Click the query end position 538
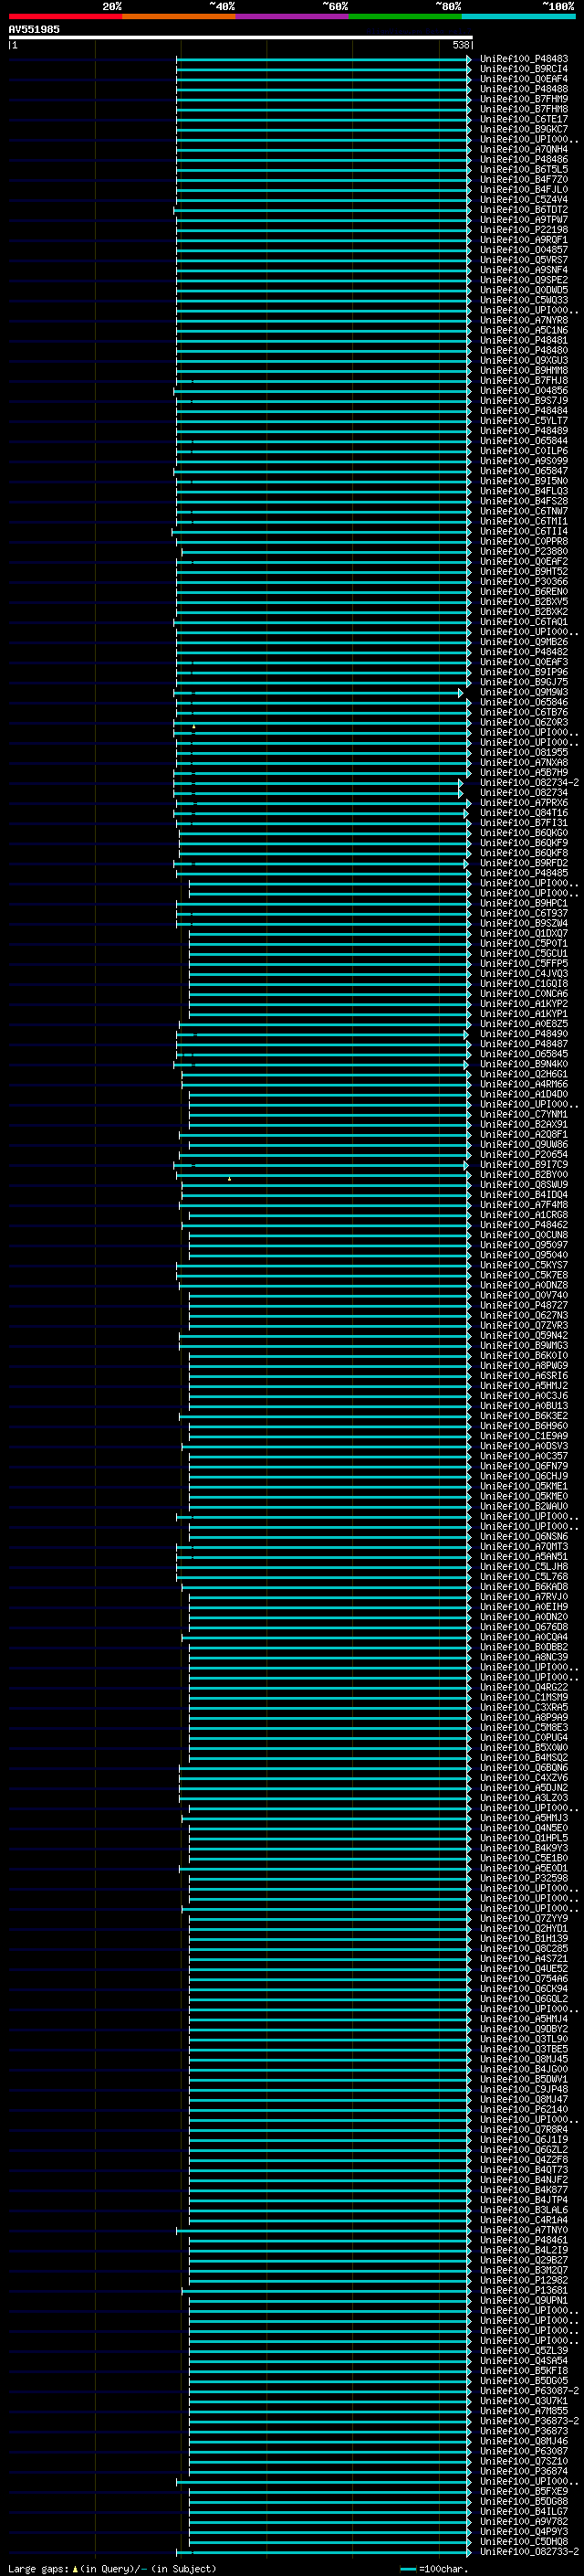 (x=460, y=45)
